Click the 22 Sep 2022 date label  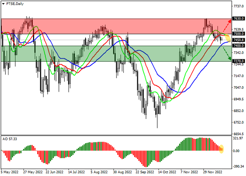tap(145, 172)
